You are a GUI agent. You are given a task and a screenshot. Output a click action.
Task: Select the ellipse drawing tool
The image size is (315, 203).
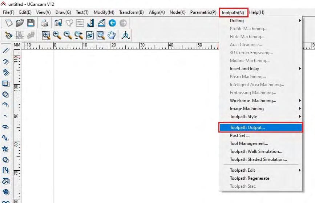pyautogui.click(x=6, y=127)
